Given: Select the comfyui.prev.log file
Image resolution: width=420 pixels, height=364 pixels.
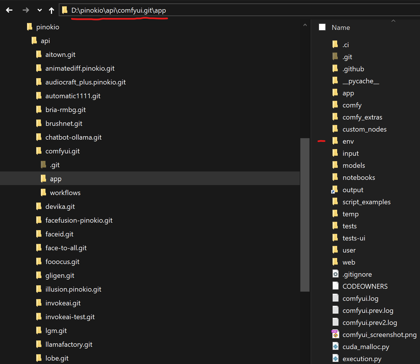Looking at the screenshot, I should (368, 311).
